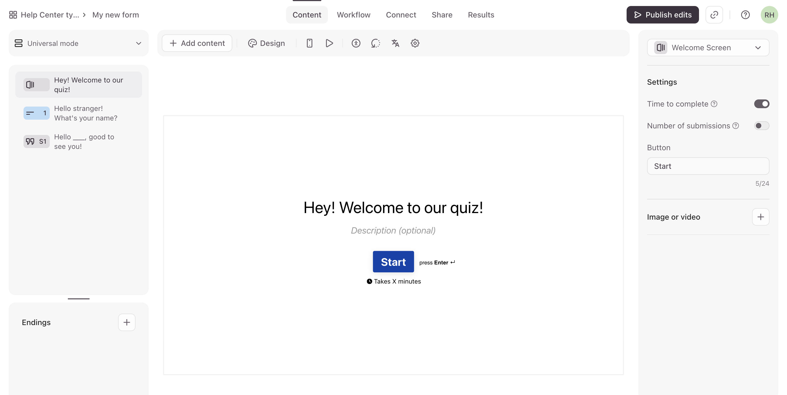Select Hello stranger! What's your name? question
Image resolution: width=787 pixels, height=395 pixels.
[x=78, y=113]
